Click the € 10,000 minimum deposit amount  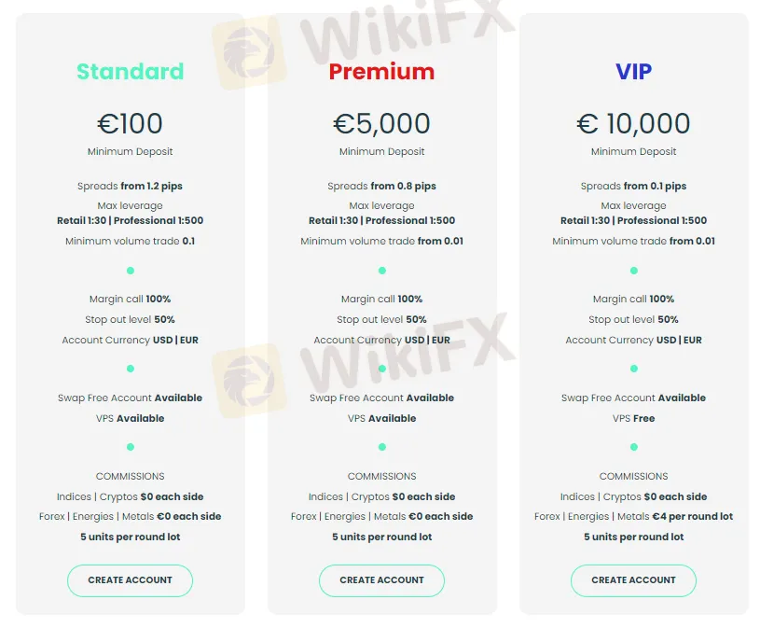[x=633, y=123]
